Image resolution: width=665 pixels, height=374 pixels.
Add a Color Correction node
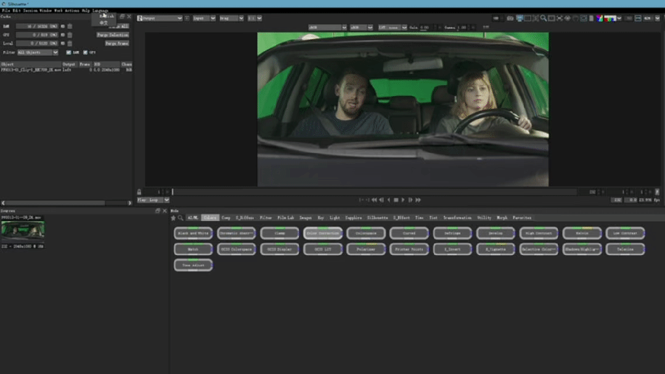tap(323, 234)
